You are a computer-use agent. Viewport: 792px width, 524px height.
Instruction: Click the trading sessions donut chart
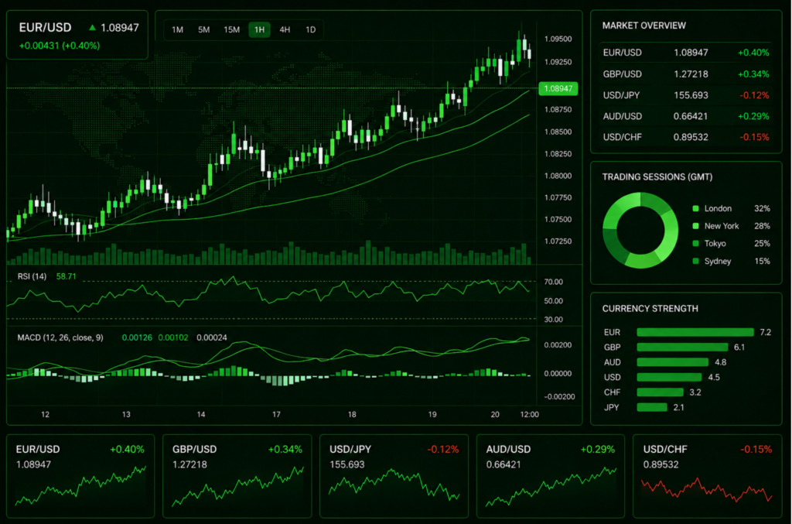pyautogui.click(x=640, y=231)
